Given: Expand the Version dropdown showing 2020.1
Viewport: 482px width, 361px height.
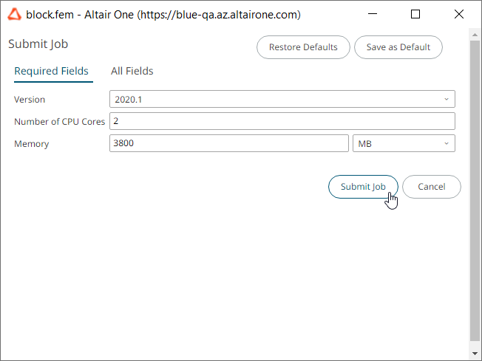Looking at the screenshot, I should click(282, 99).
